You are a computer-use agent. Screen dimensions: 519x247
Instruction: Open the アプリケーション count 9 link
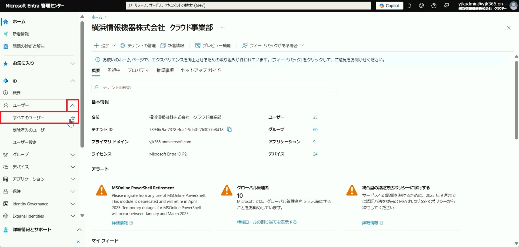click(x=314, y=142)
